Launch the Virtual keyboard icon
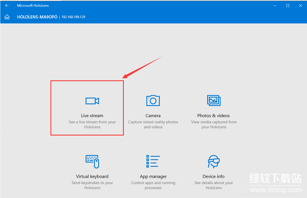This screenshot has width=307, height=198. point(92,161)
